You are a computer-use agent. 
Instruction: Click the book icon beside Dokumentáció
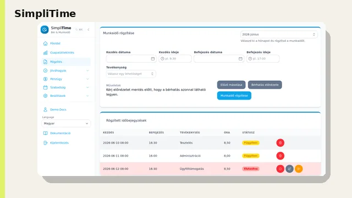45,133
